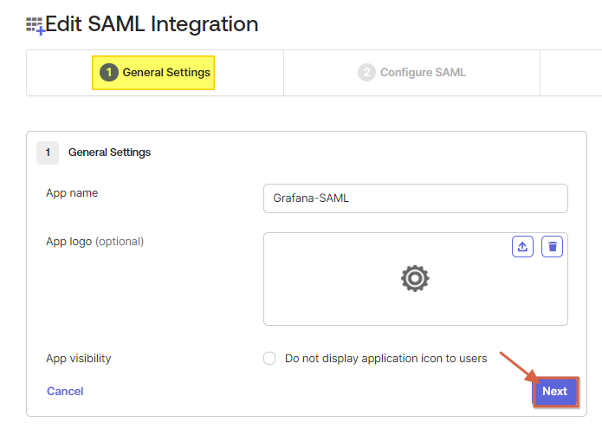Open the General Settings step tab

pos(154,73)
